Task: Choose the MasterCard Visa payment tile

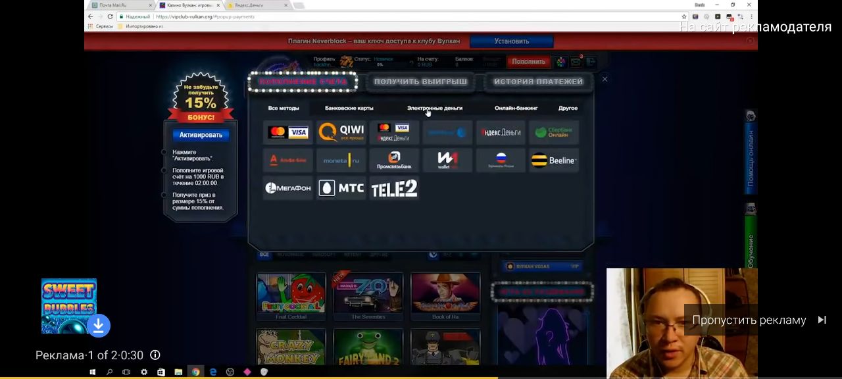Action: pyautogui.click(x=288, y=132)
